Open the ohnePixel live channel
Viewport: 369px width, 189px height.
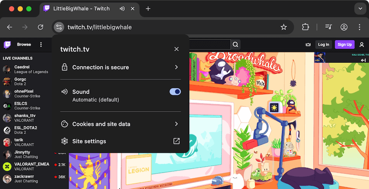(26, 94)
